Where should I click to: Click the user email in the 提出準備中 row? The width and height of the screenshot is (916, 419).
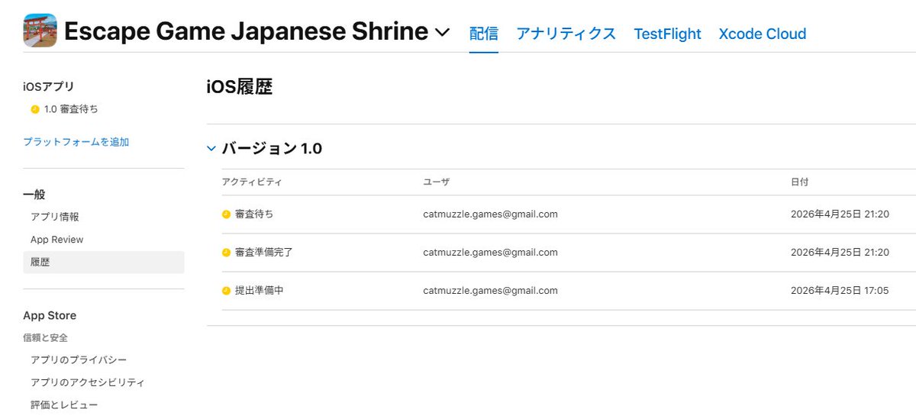[x=491, y=291]
